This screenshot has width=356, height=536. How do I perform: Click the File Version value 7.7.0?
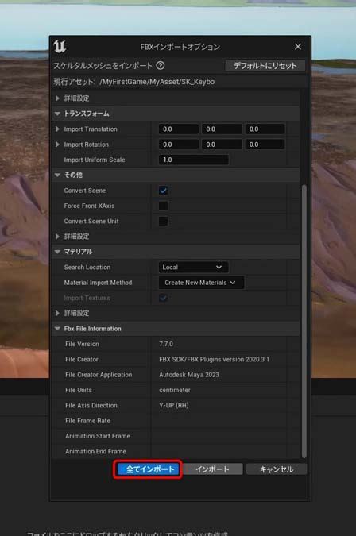click(x=166, y=344)
